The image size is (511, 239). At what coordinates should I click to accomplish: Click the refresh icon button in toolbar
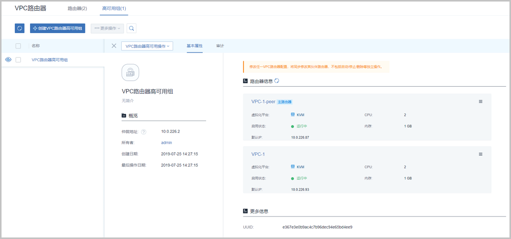coord(19,29)
